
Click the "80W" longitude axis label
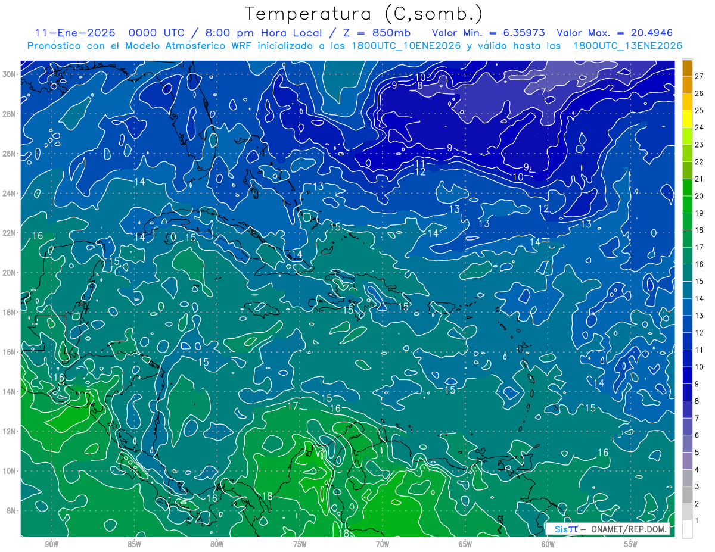point(217,545)
